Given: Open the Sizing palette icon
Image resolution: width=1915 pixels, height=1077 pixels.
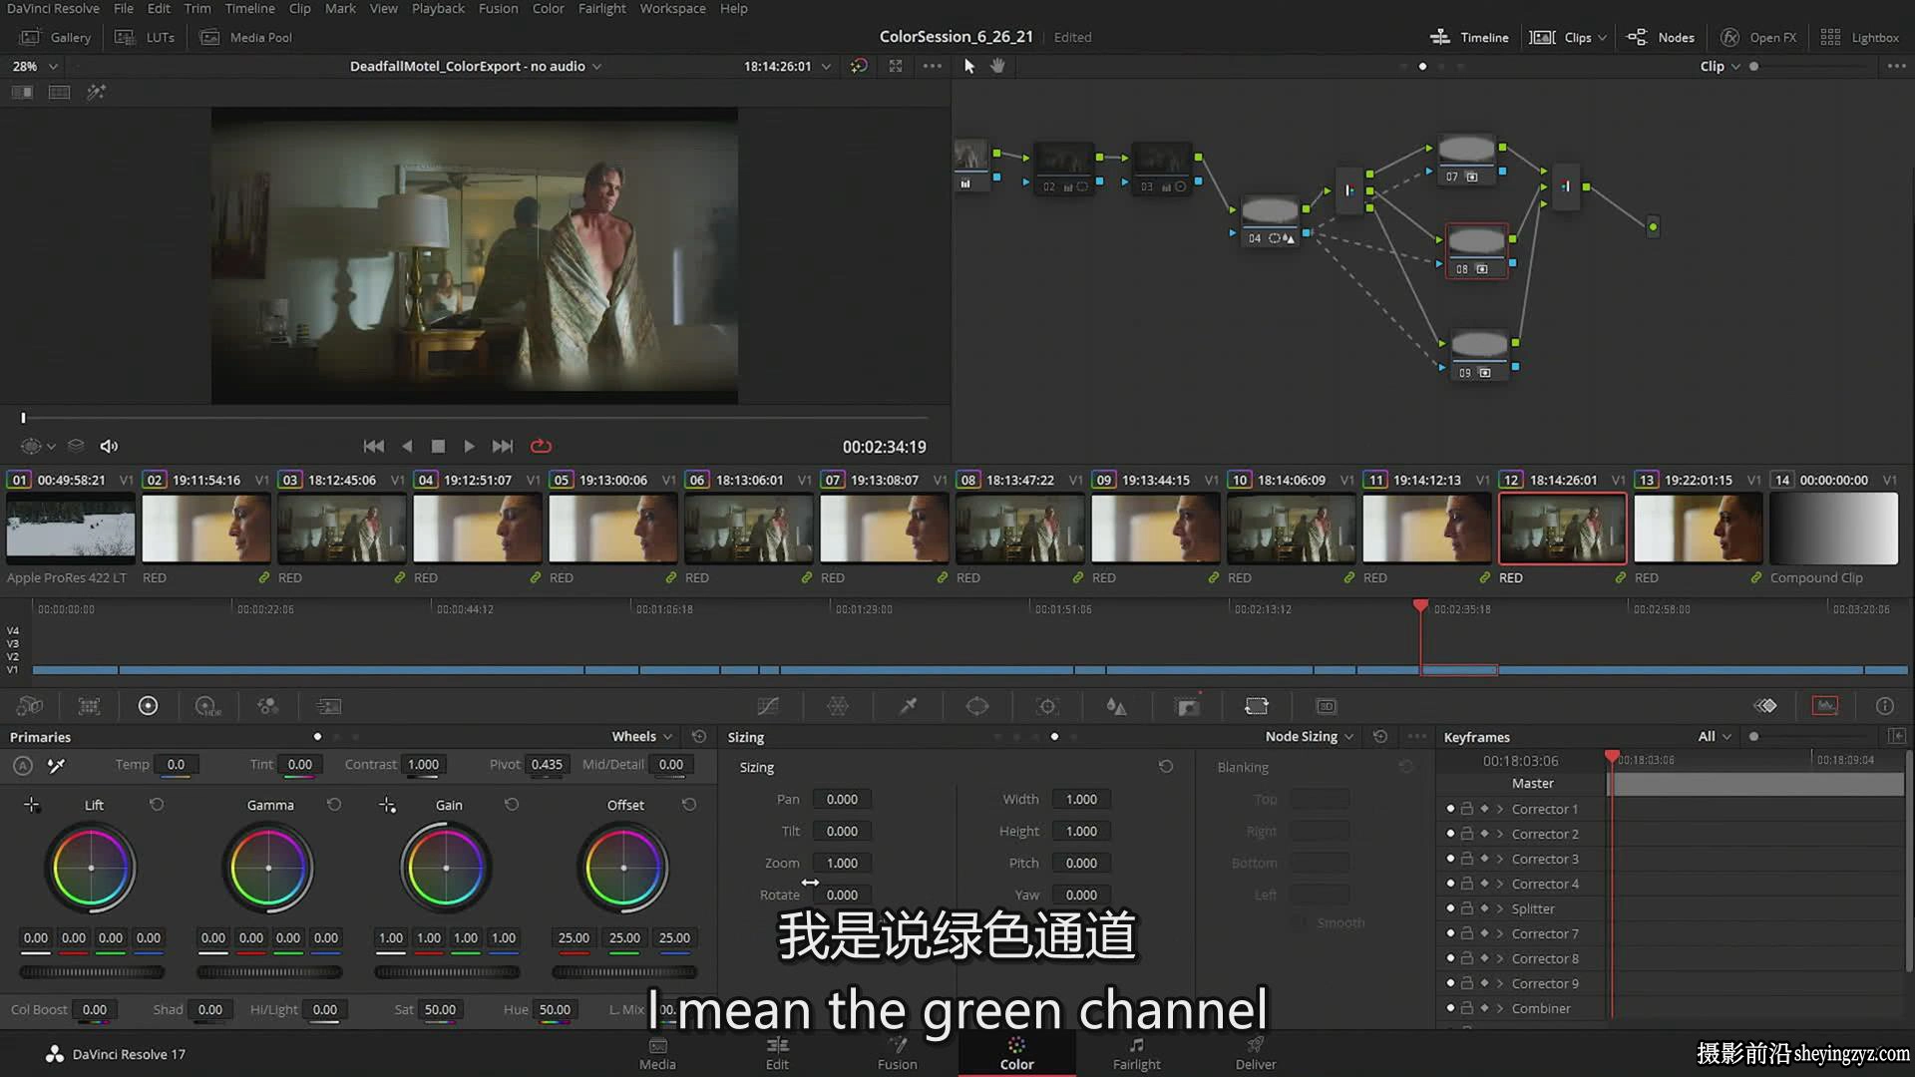Looking at the screenshot, I should [1257, 706].
